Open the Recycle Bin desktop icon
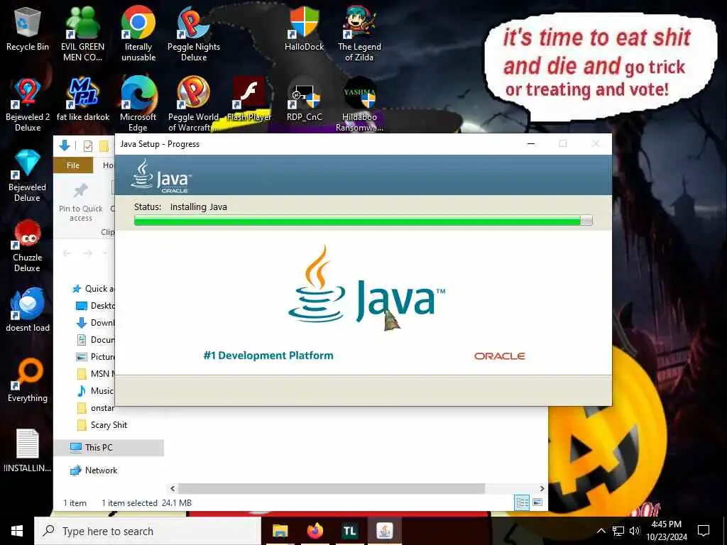The height and width of the screenshot is (545, 727). [x=28, y=28]
